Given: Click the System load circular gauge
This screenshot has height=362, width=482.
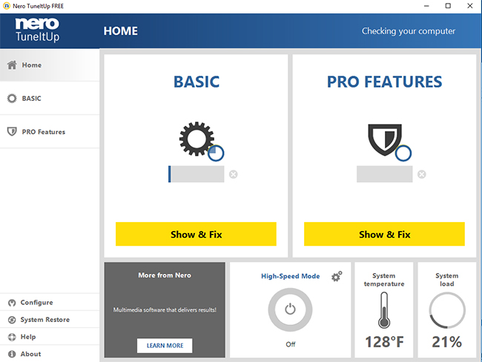Looking at the screenshot, I should click(447, 310).
